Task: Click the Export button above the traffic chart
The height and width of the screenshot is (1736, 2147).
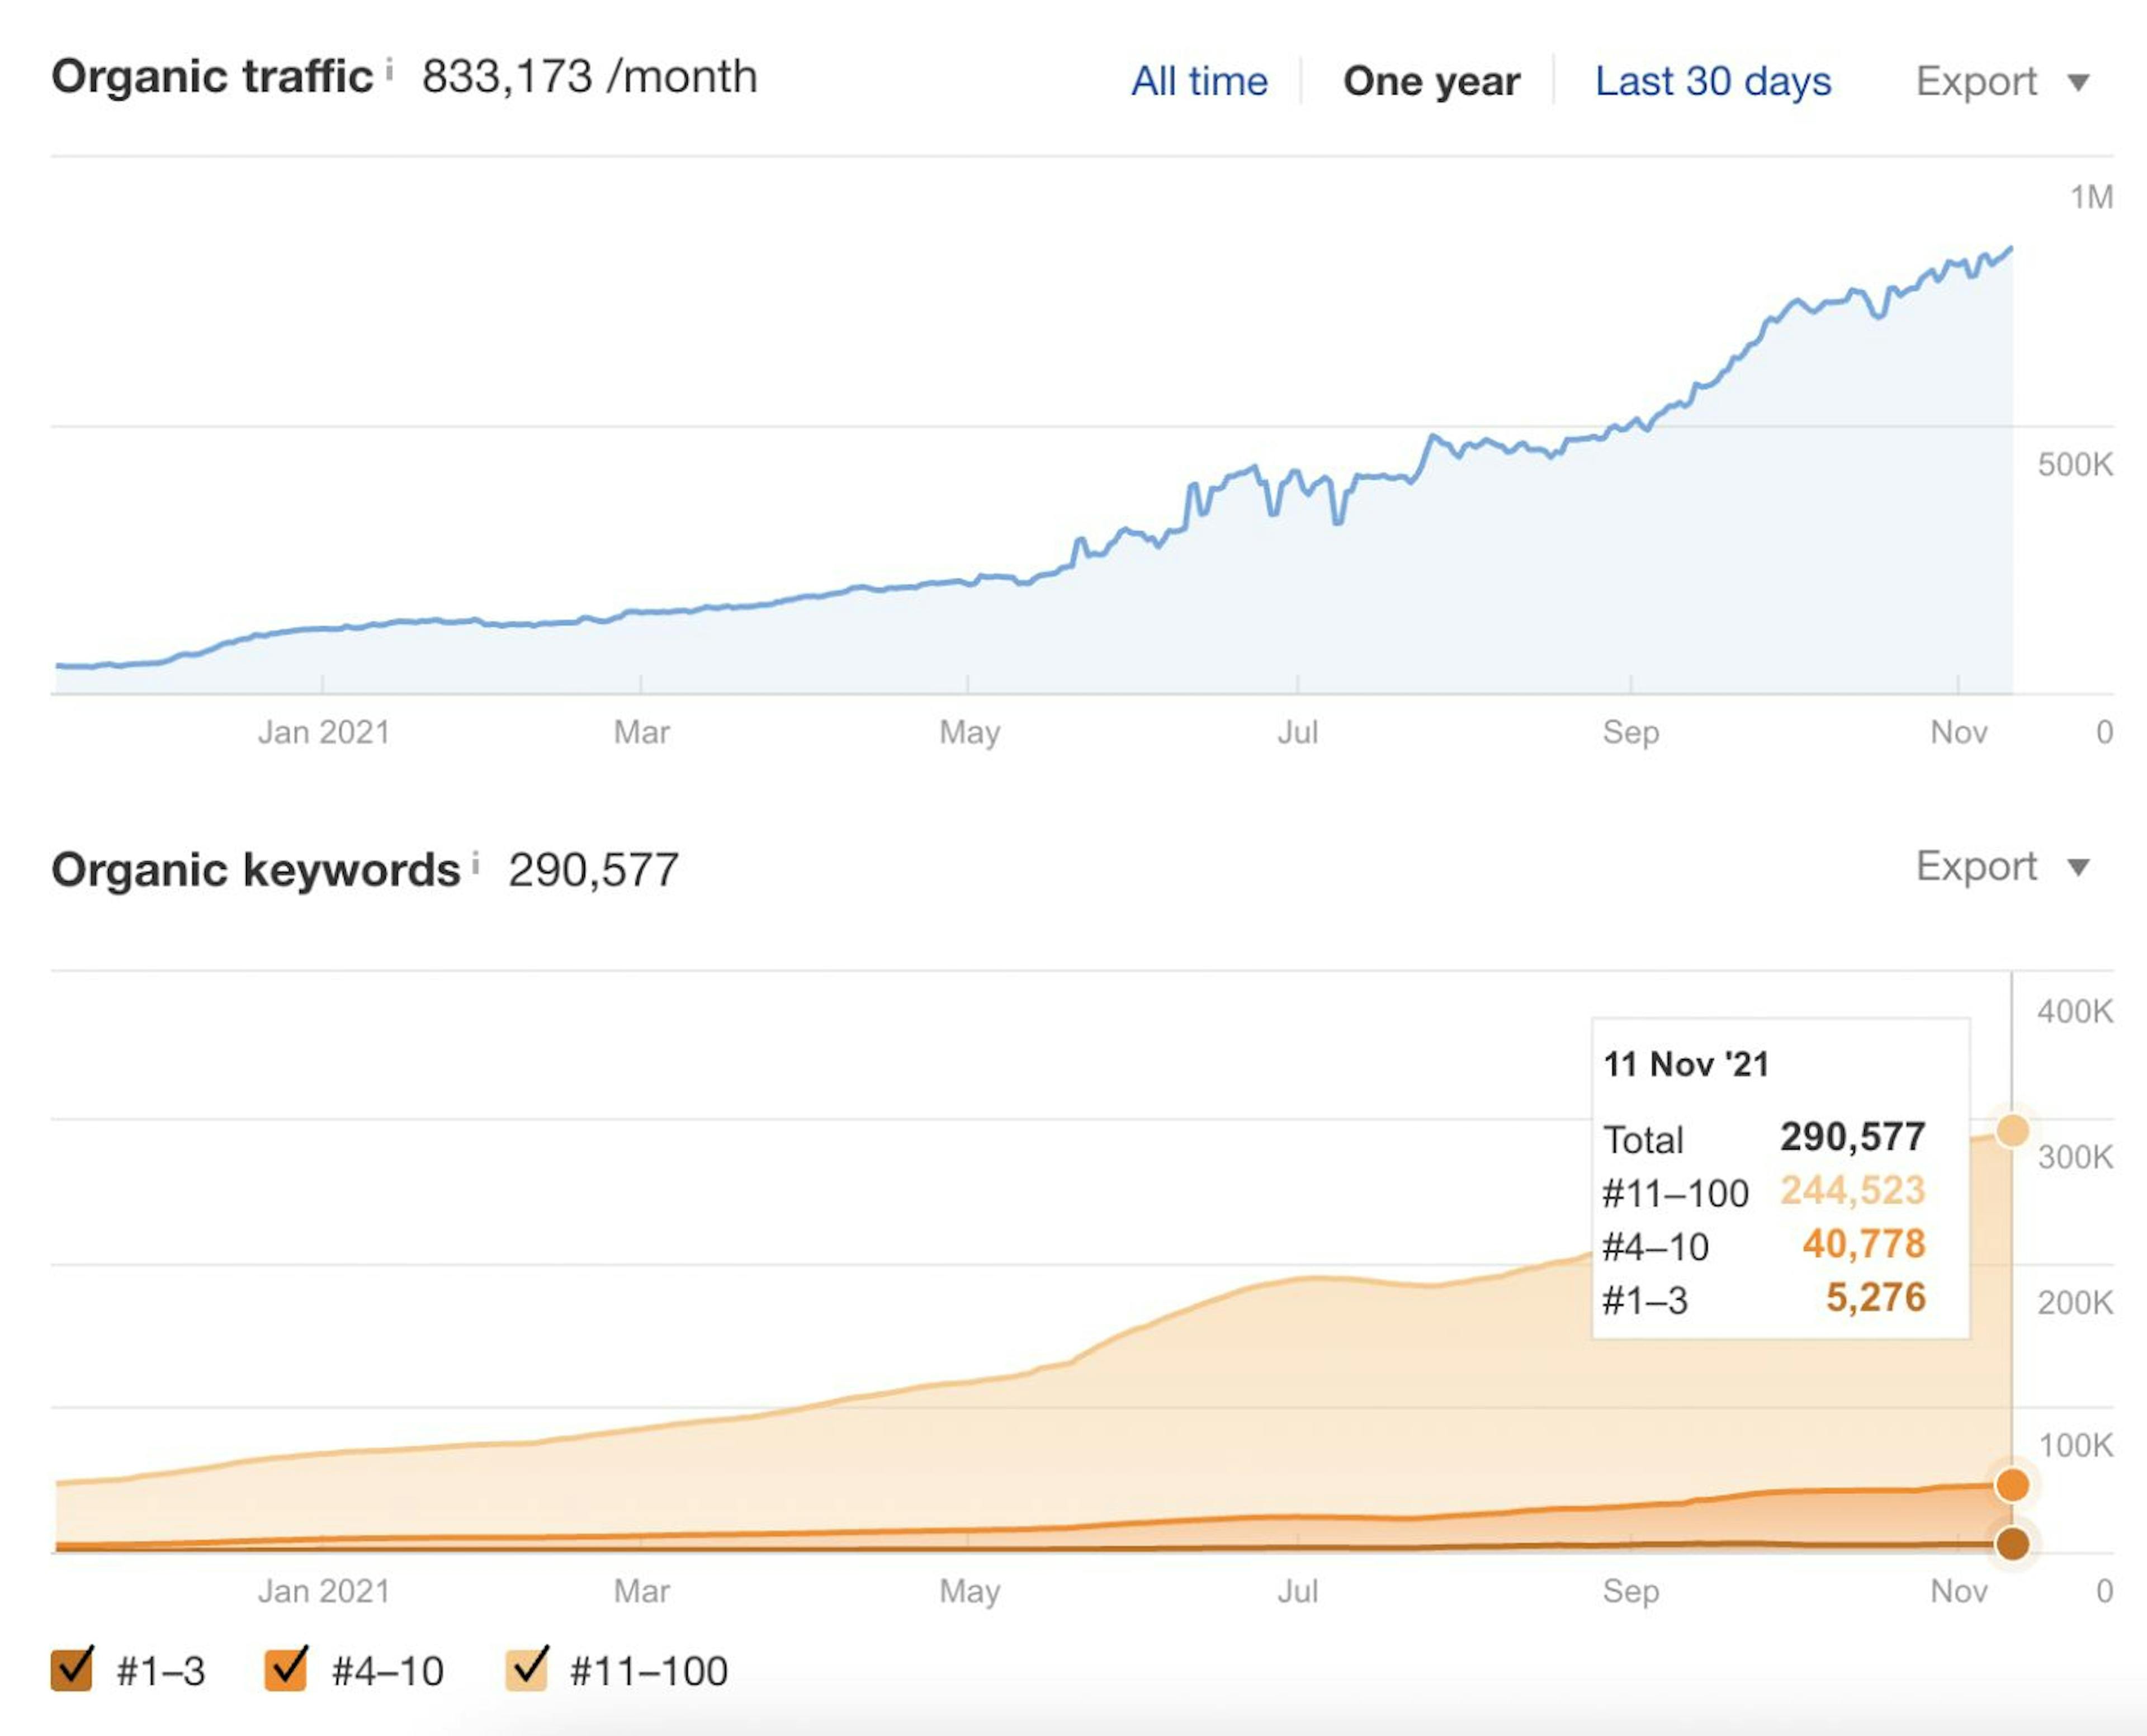Action: [1977, 82]
